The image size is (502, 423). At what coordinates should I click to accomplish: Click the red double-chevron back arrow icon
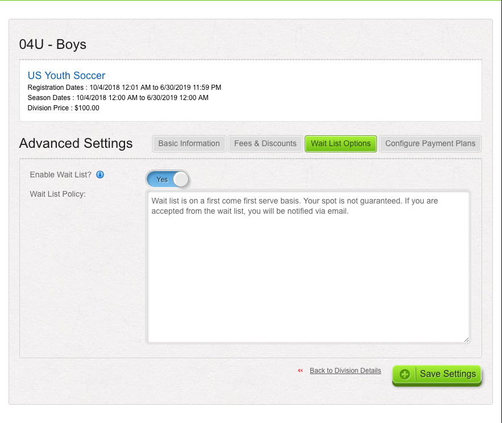pos(300,371)
